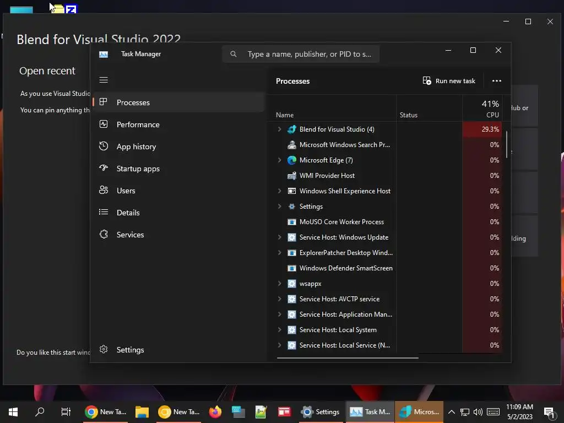
Task: Open the red window app taskbar icon
Action: (x=284, y=412)
